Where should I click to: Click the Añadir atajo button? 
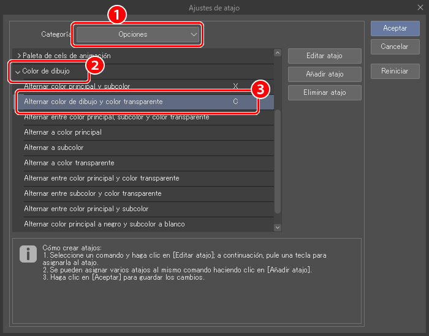coord(324,74)
